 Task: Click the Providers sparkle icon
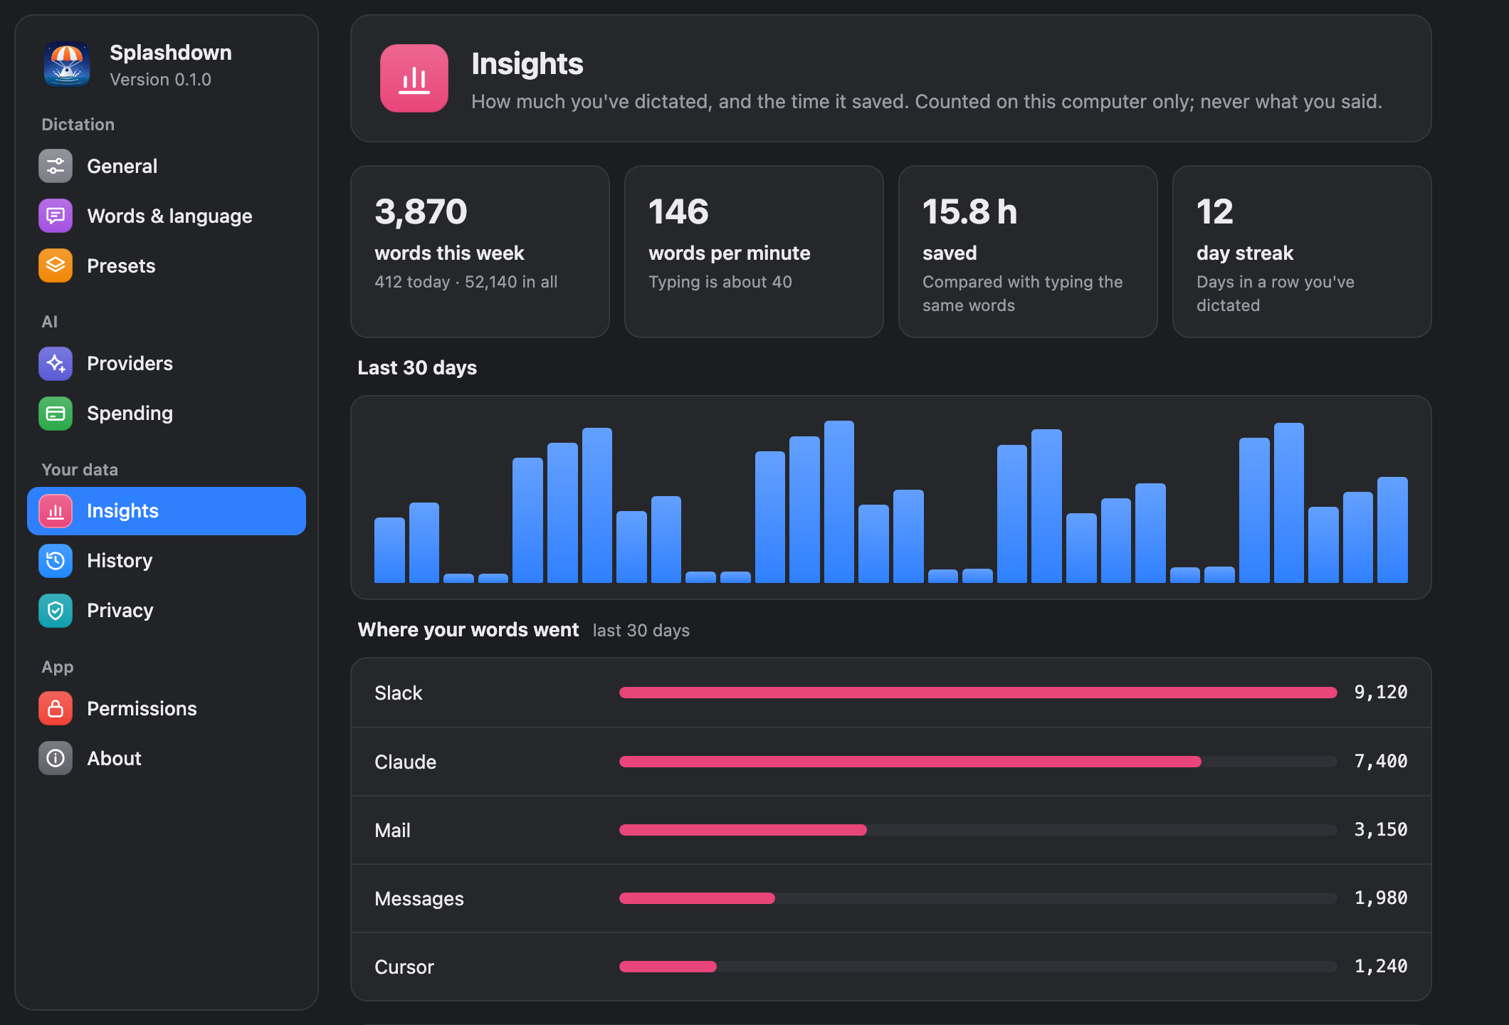click(56, 364)
